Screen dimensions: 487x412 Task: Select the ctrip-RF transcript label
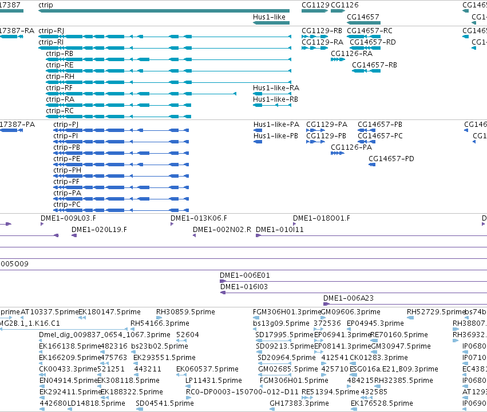(x=59, y=88)
